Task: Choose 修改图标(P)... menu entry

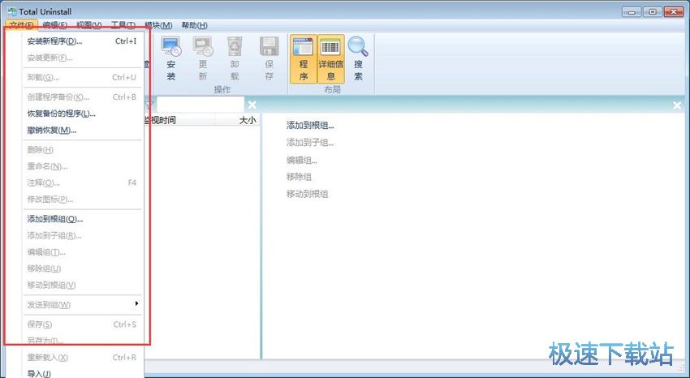Action: 82,199
